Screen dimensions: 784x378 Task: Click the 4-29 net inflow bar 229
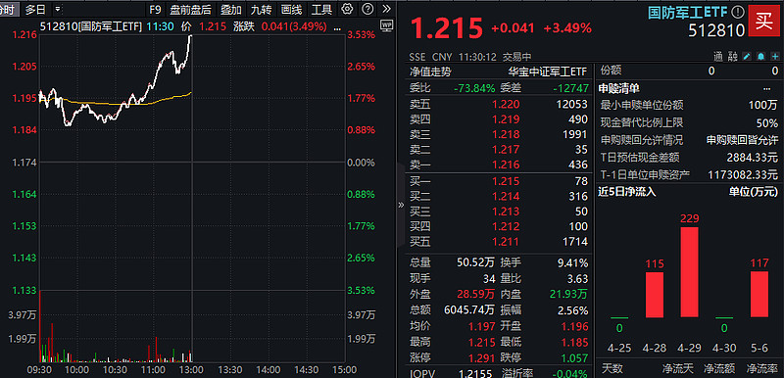pos(690,272)
